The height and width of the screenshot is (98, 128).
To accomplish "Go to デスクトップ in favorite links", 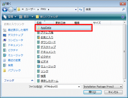I will coord(15,35).
